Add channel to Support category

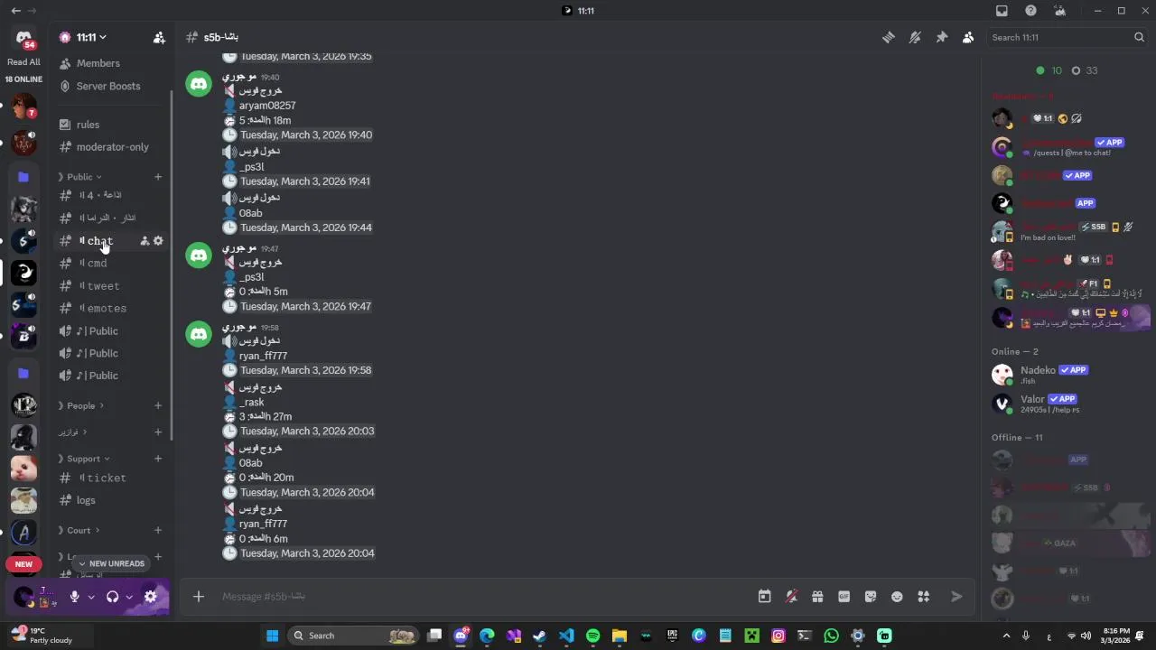pyautogui.click(x=158, y=459)
